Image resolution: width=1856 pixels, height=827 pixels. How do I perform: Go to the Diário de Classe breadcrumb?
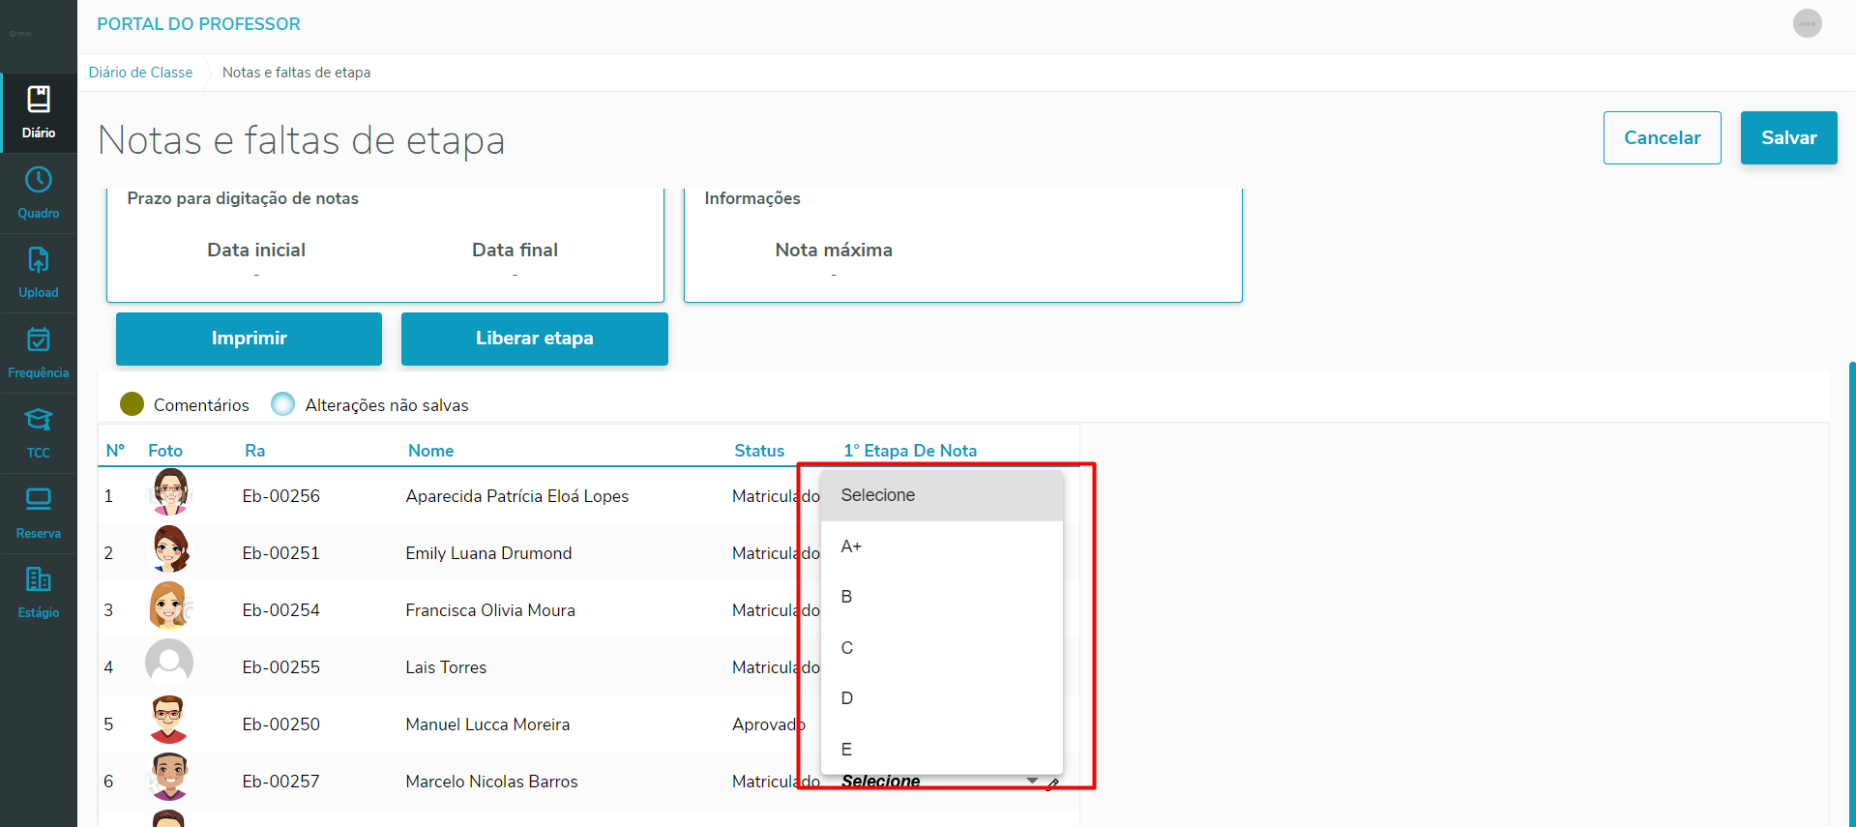pyautogui.click(x=140, y=73)
